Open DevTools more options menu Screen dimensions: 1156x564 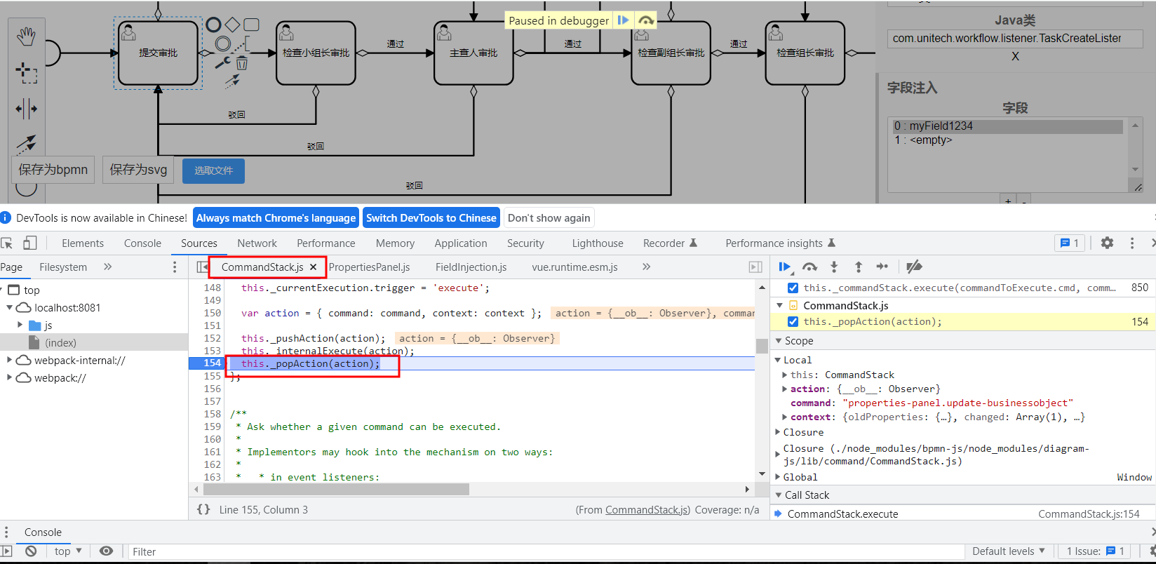tap(1132, 243)
